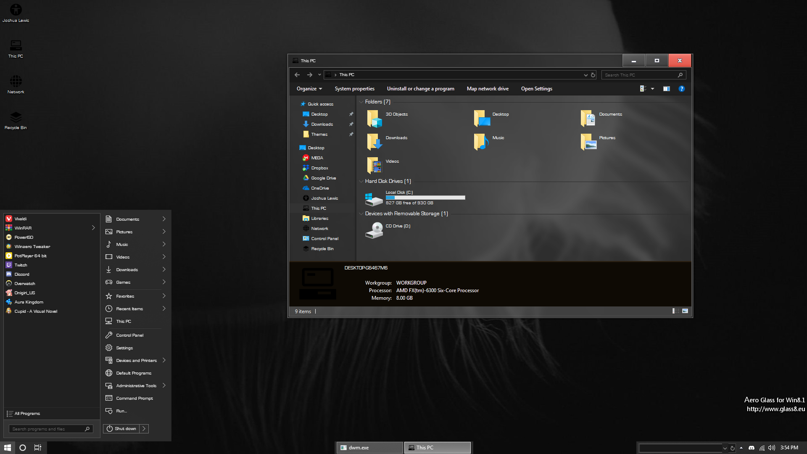This screenshot has height=454, width=807.
Task: Expand the WinRAR submenu arrow
Action: point(94,228)
